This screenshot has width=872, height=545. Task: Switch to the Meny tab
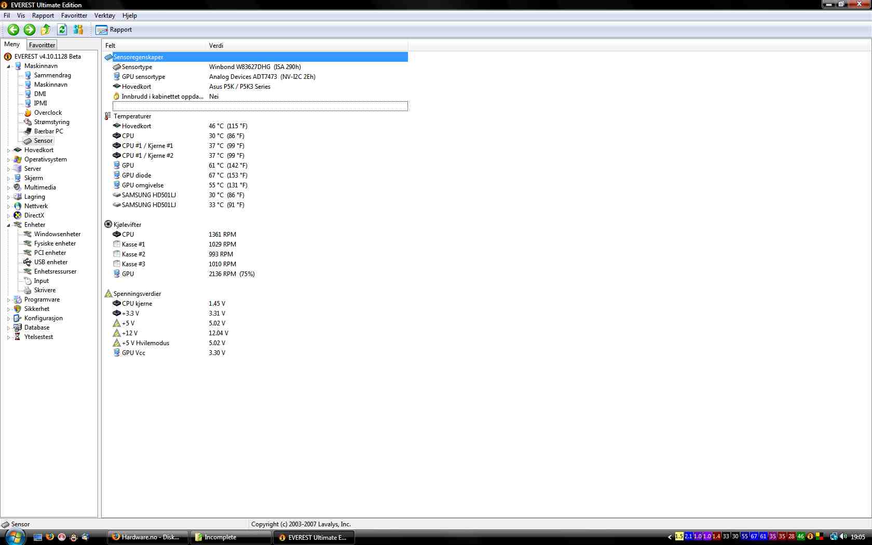pos(12,45)
